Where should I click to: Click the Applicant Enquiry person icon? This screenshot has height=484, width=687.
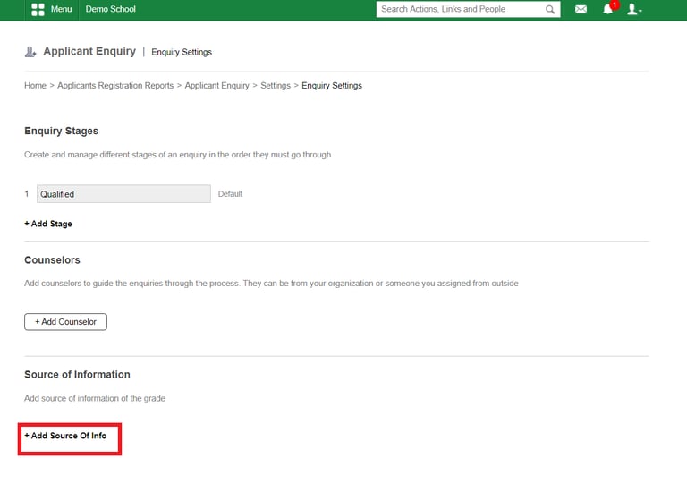(30, 52)
